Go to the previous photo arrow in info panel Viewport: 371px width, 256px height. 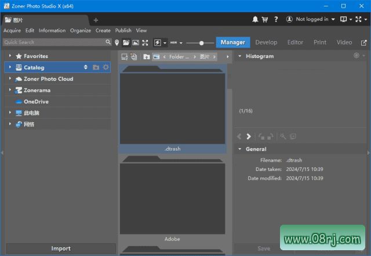coord(239,136)
